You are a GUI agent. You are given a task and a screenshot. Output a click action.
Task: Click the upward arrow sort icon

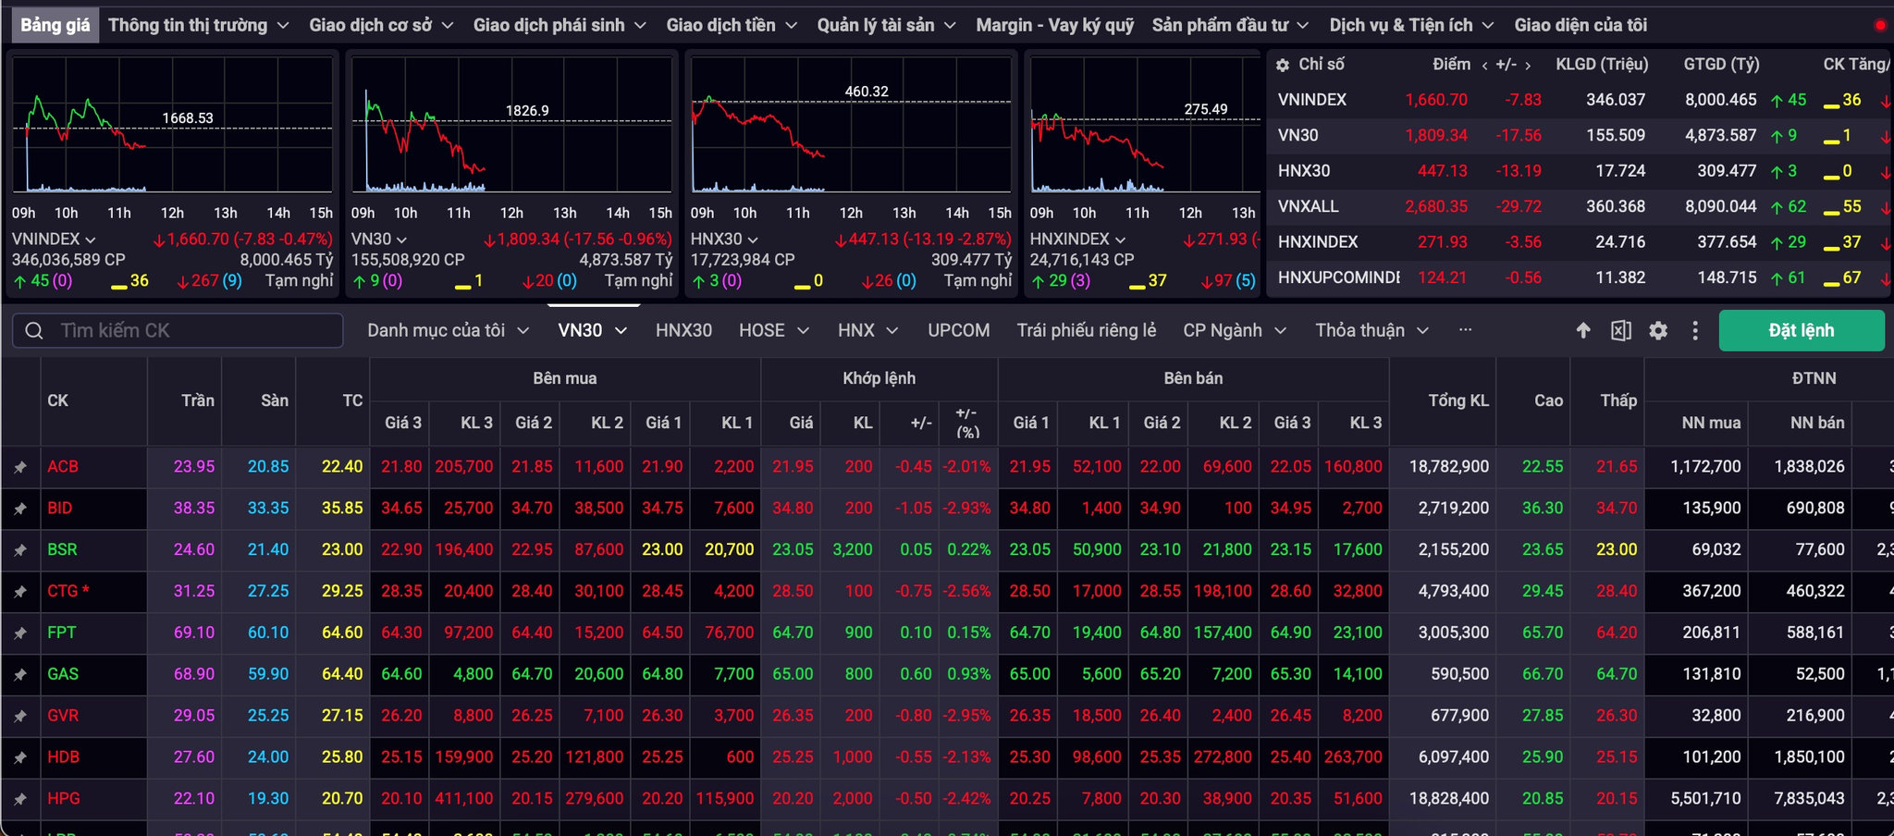tap(1583, 330)
